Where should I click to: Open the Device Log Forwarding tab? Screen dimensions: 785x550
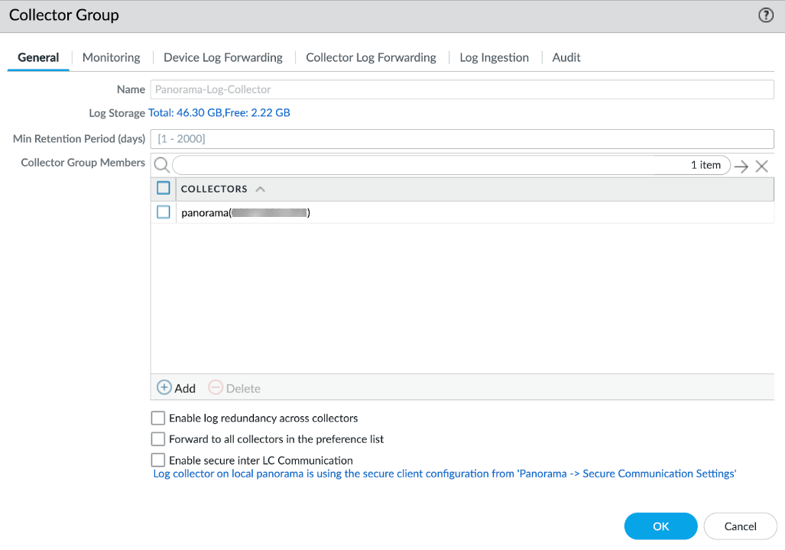pyautogui.click(x=223, y=57)
